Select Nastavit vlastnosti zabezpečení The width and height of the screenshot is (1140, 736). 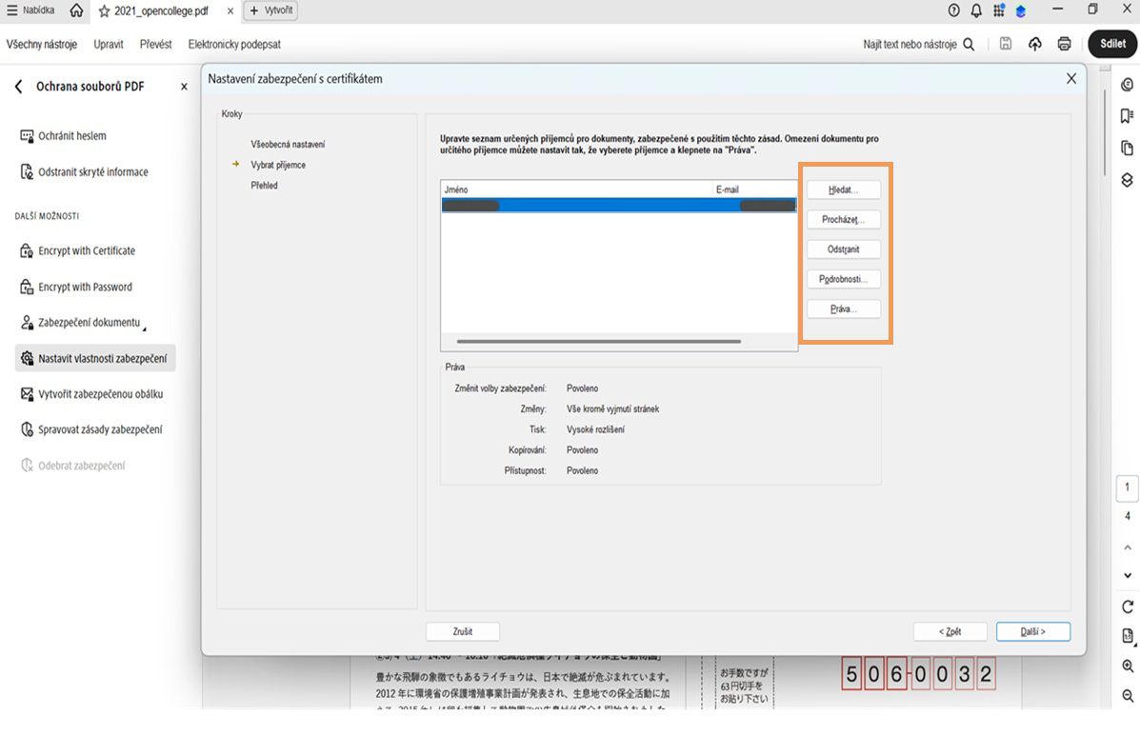point(95,358)
